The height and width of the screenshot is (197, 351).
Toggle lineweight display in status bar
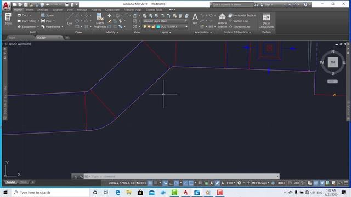pos(200,183)
